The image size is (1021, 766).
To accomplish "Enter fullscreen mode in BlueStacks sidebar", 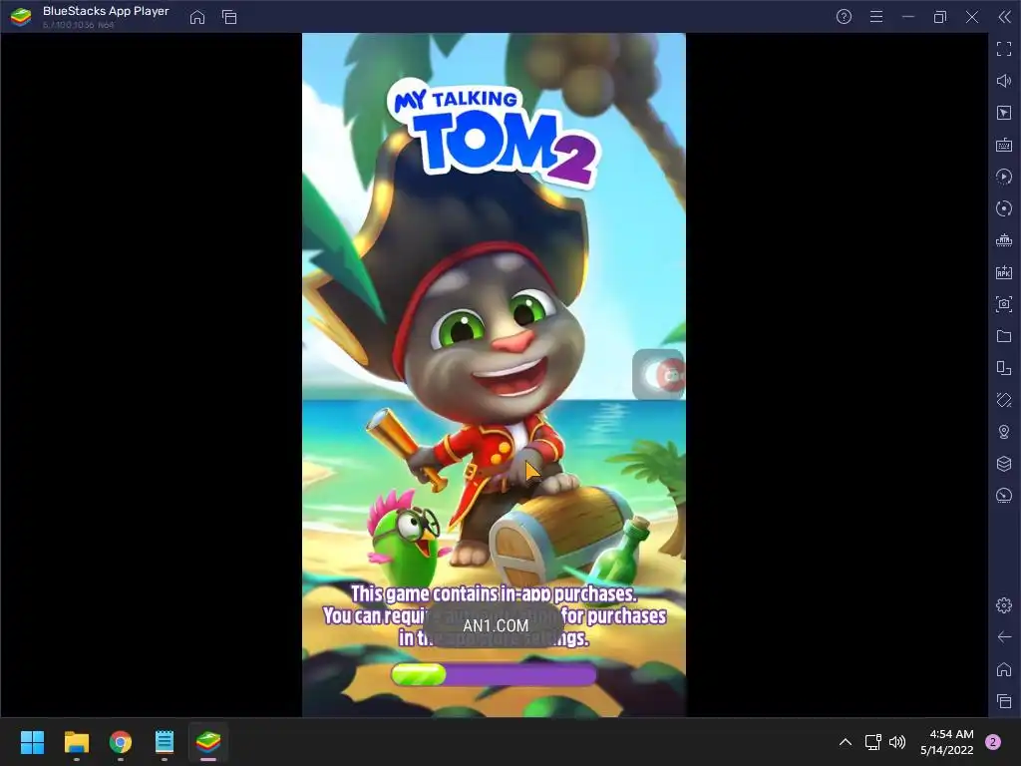I will point(1003,49).
